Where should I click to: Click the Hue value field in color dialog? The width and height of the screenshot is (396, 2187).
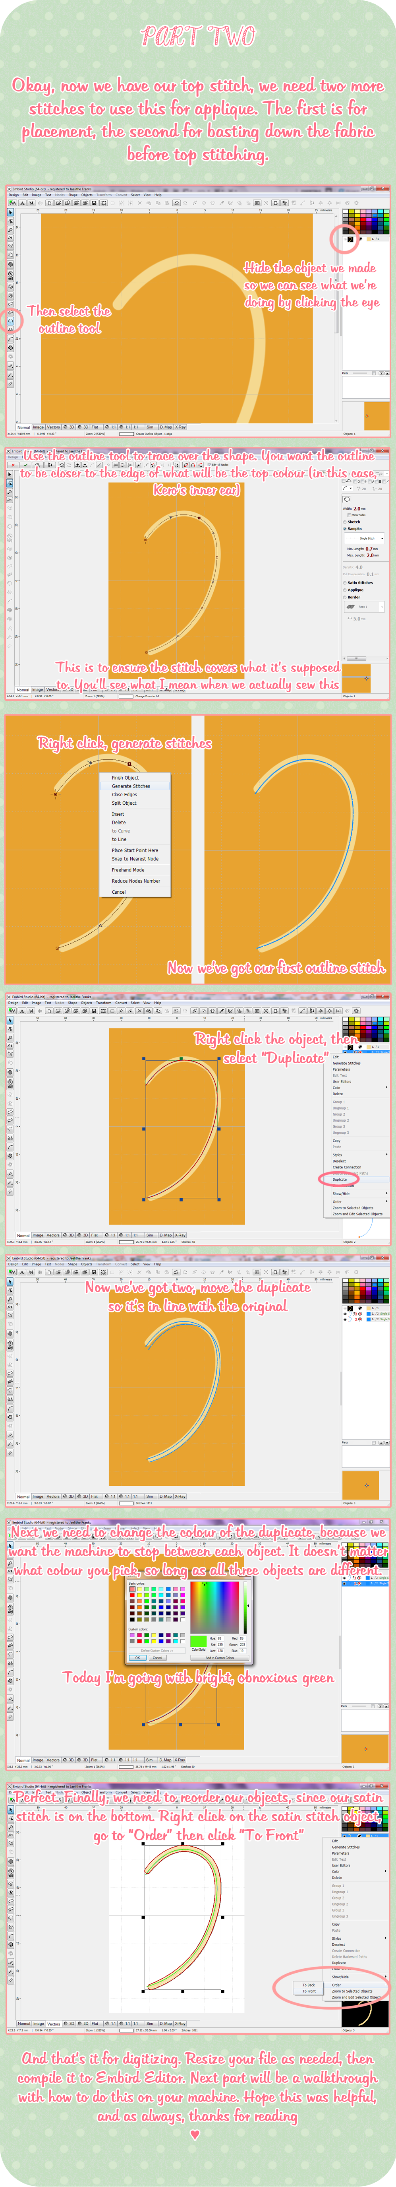[x=220, y=1638]
